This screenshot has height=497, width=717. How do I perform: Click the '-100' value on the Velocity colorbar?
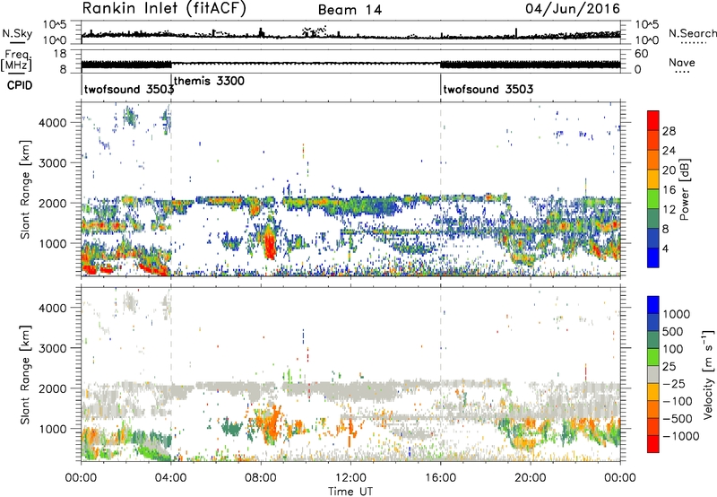tap(678, 401)
